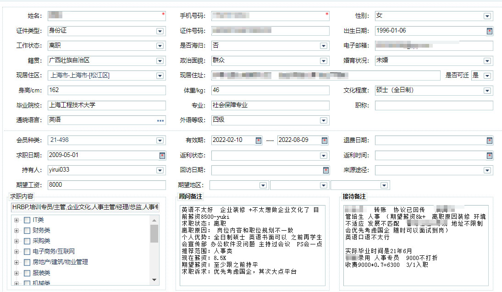Tick the 采购类 checkbox

pos(27,241)
